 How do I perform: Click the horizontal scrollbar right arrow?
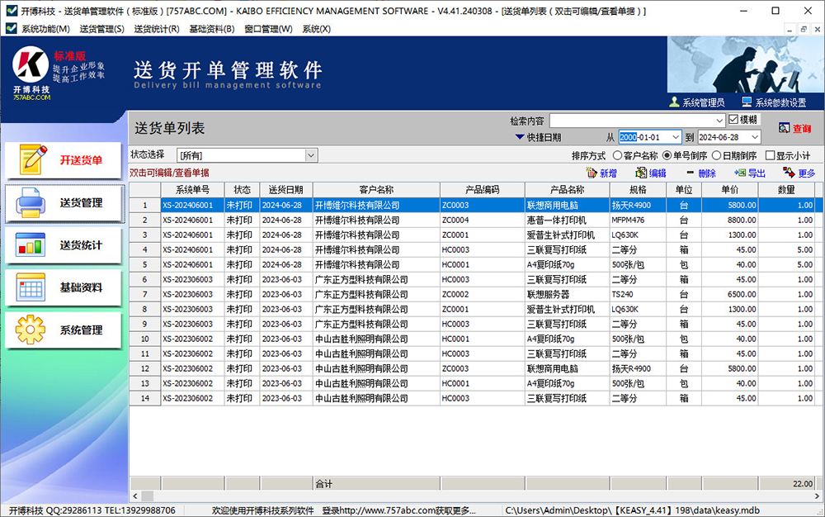[x=817, y=496]
